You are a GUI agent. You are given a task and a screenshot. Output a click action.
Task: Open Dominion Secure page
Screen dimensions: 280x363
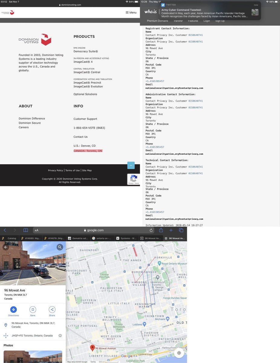tap(30, 123)
